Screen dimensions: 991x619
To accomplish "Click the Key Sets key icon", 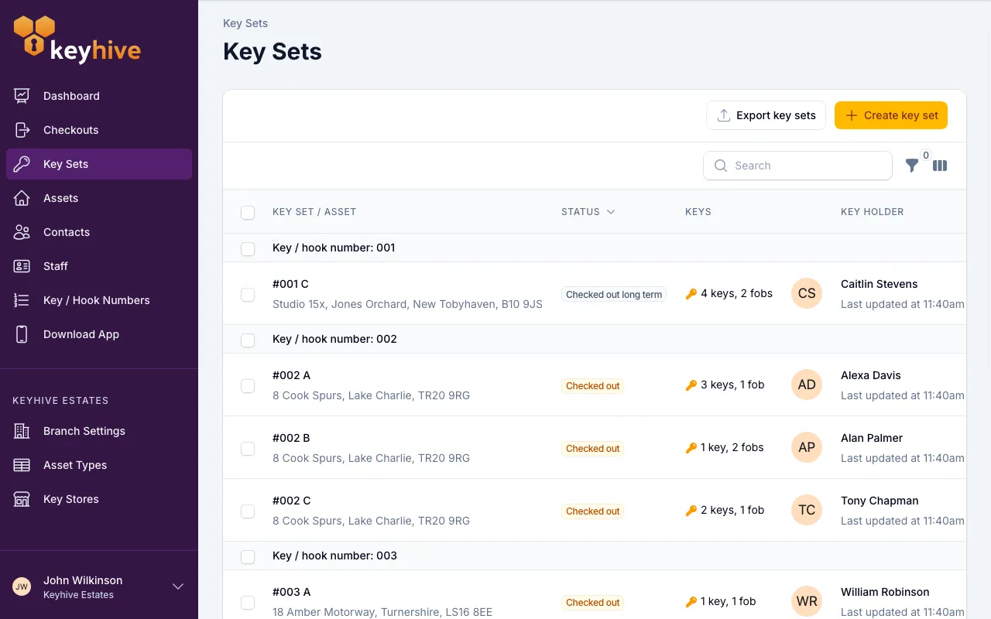I will click(x=22, y=164).
